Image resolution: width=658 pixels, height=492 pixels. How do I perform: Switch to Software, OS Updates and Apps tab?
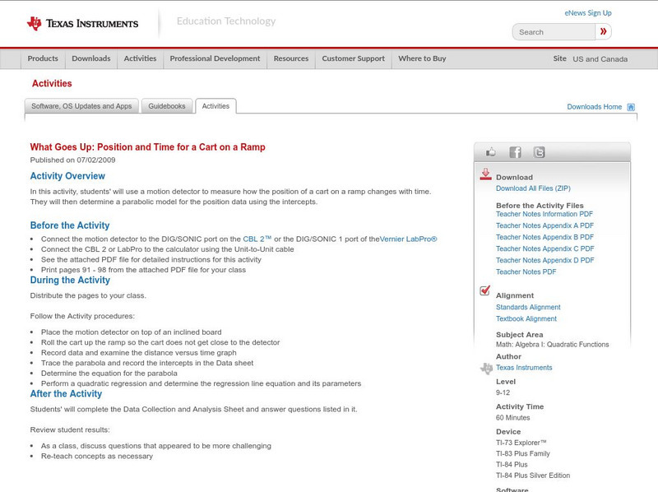pyautogui.click(x=81, y=106)
